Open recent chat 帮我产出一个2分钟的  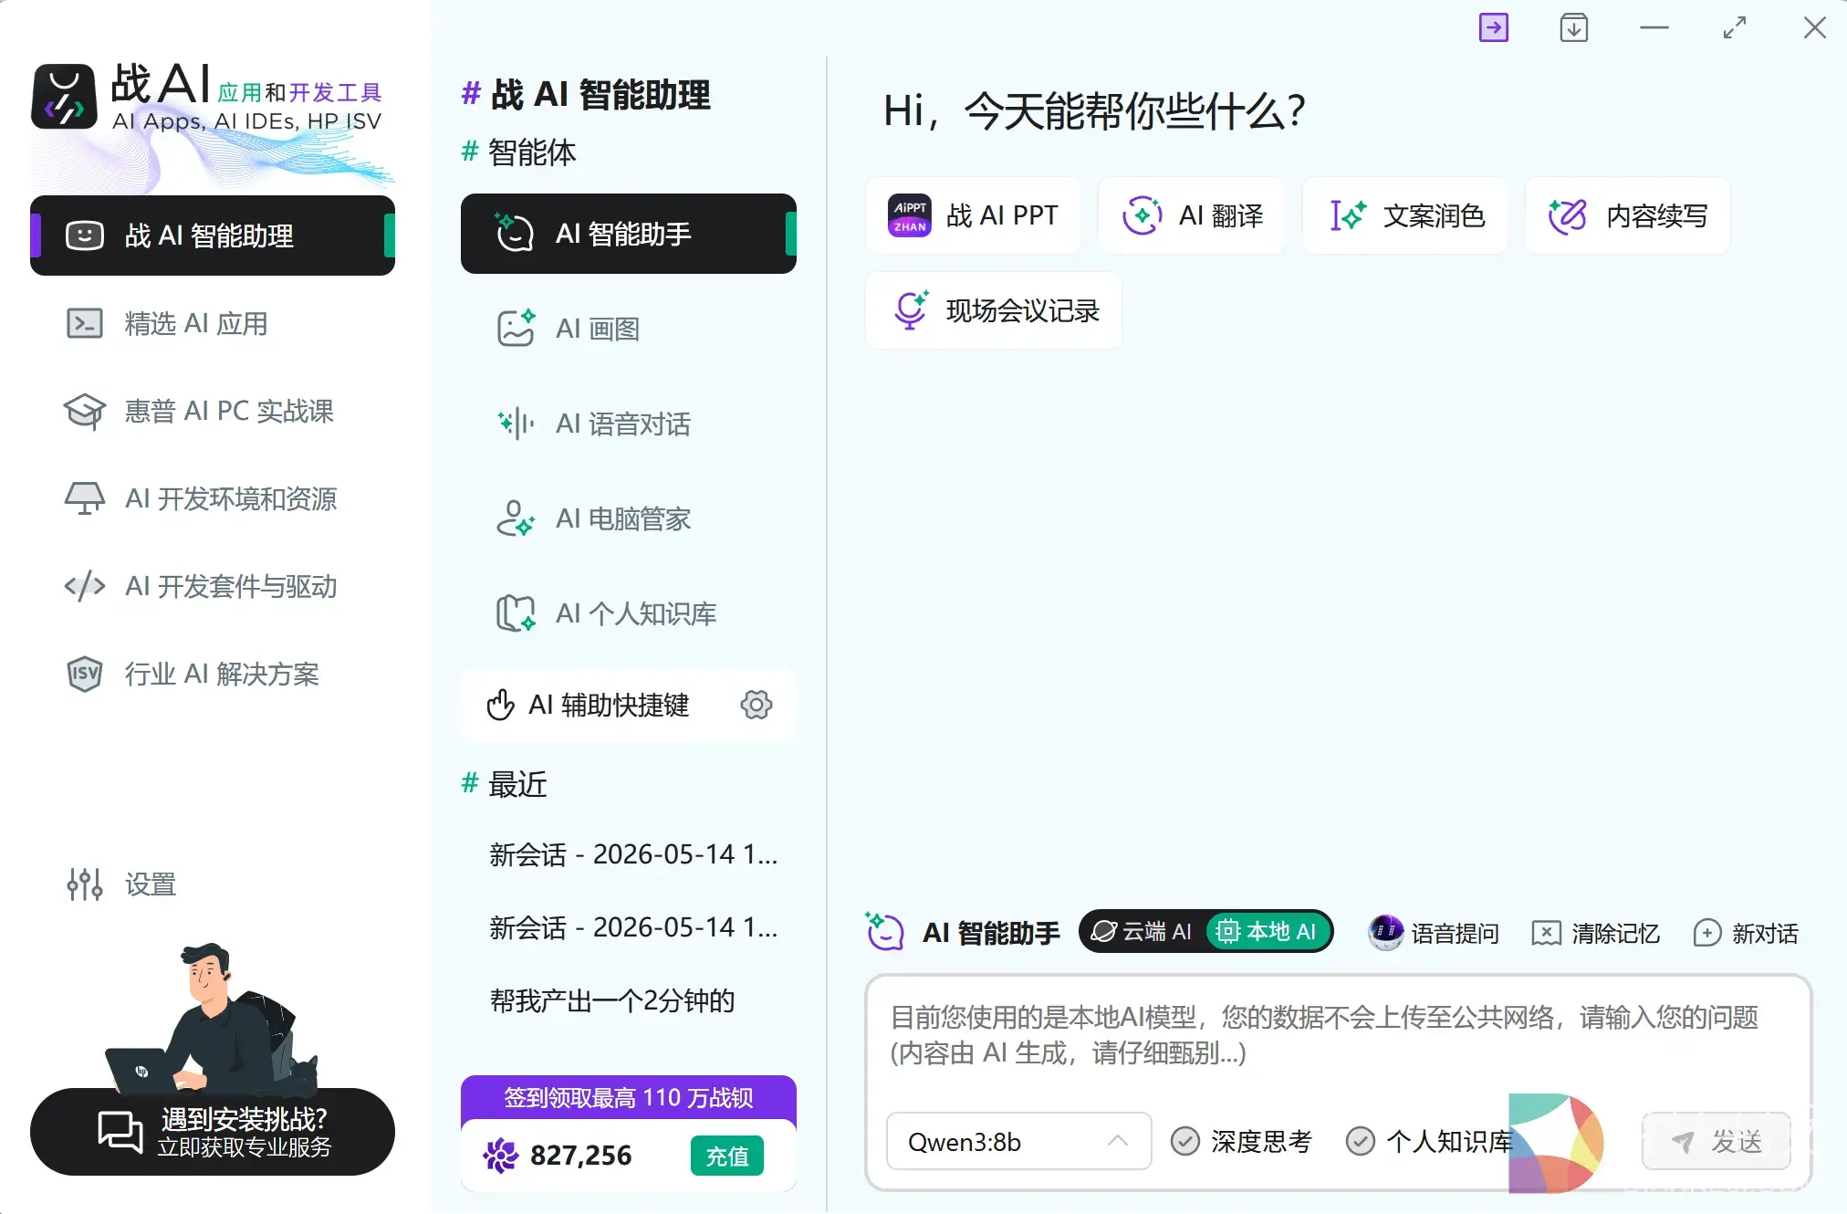[x=612, y=1000]
